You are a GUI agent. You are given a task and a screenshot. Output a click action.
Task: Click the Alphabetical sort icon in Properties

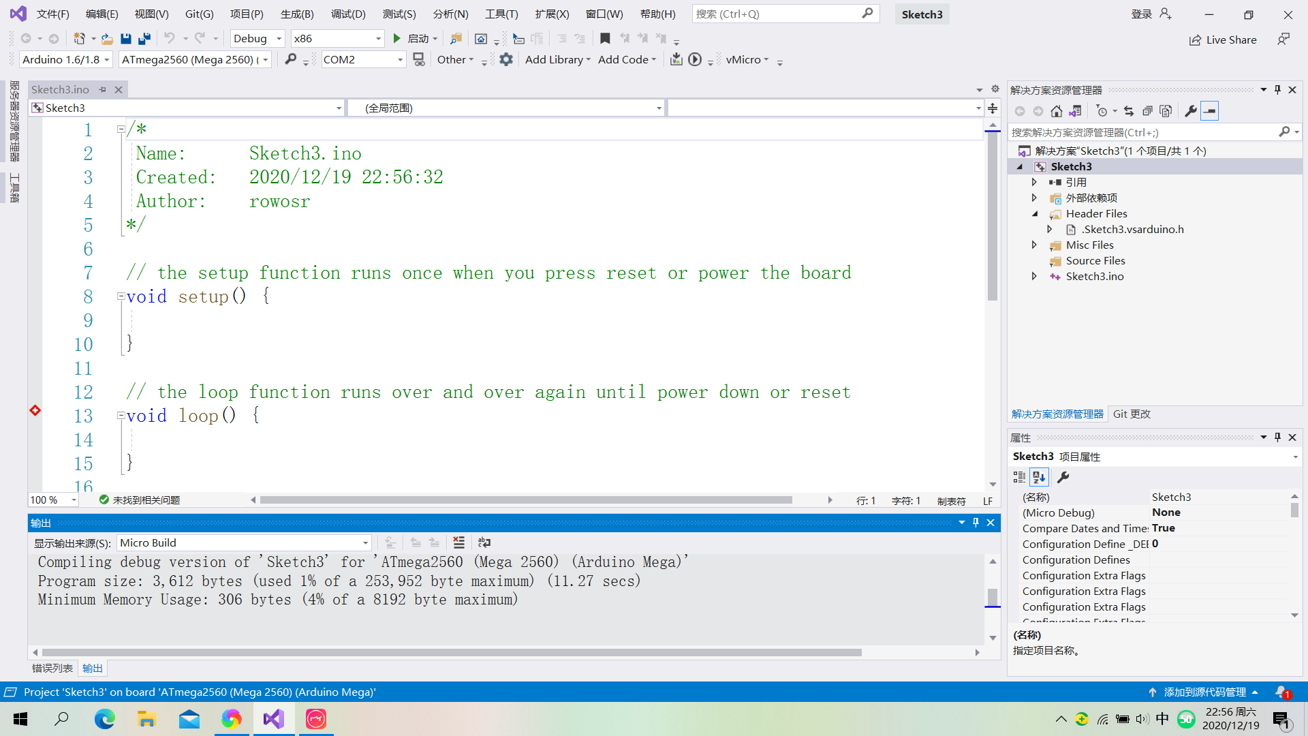(1039, 477)
